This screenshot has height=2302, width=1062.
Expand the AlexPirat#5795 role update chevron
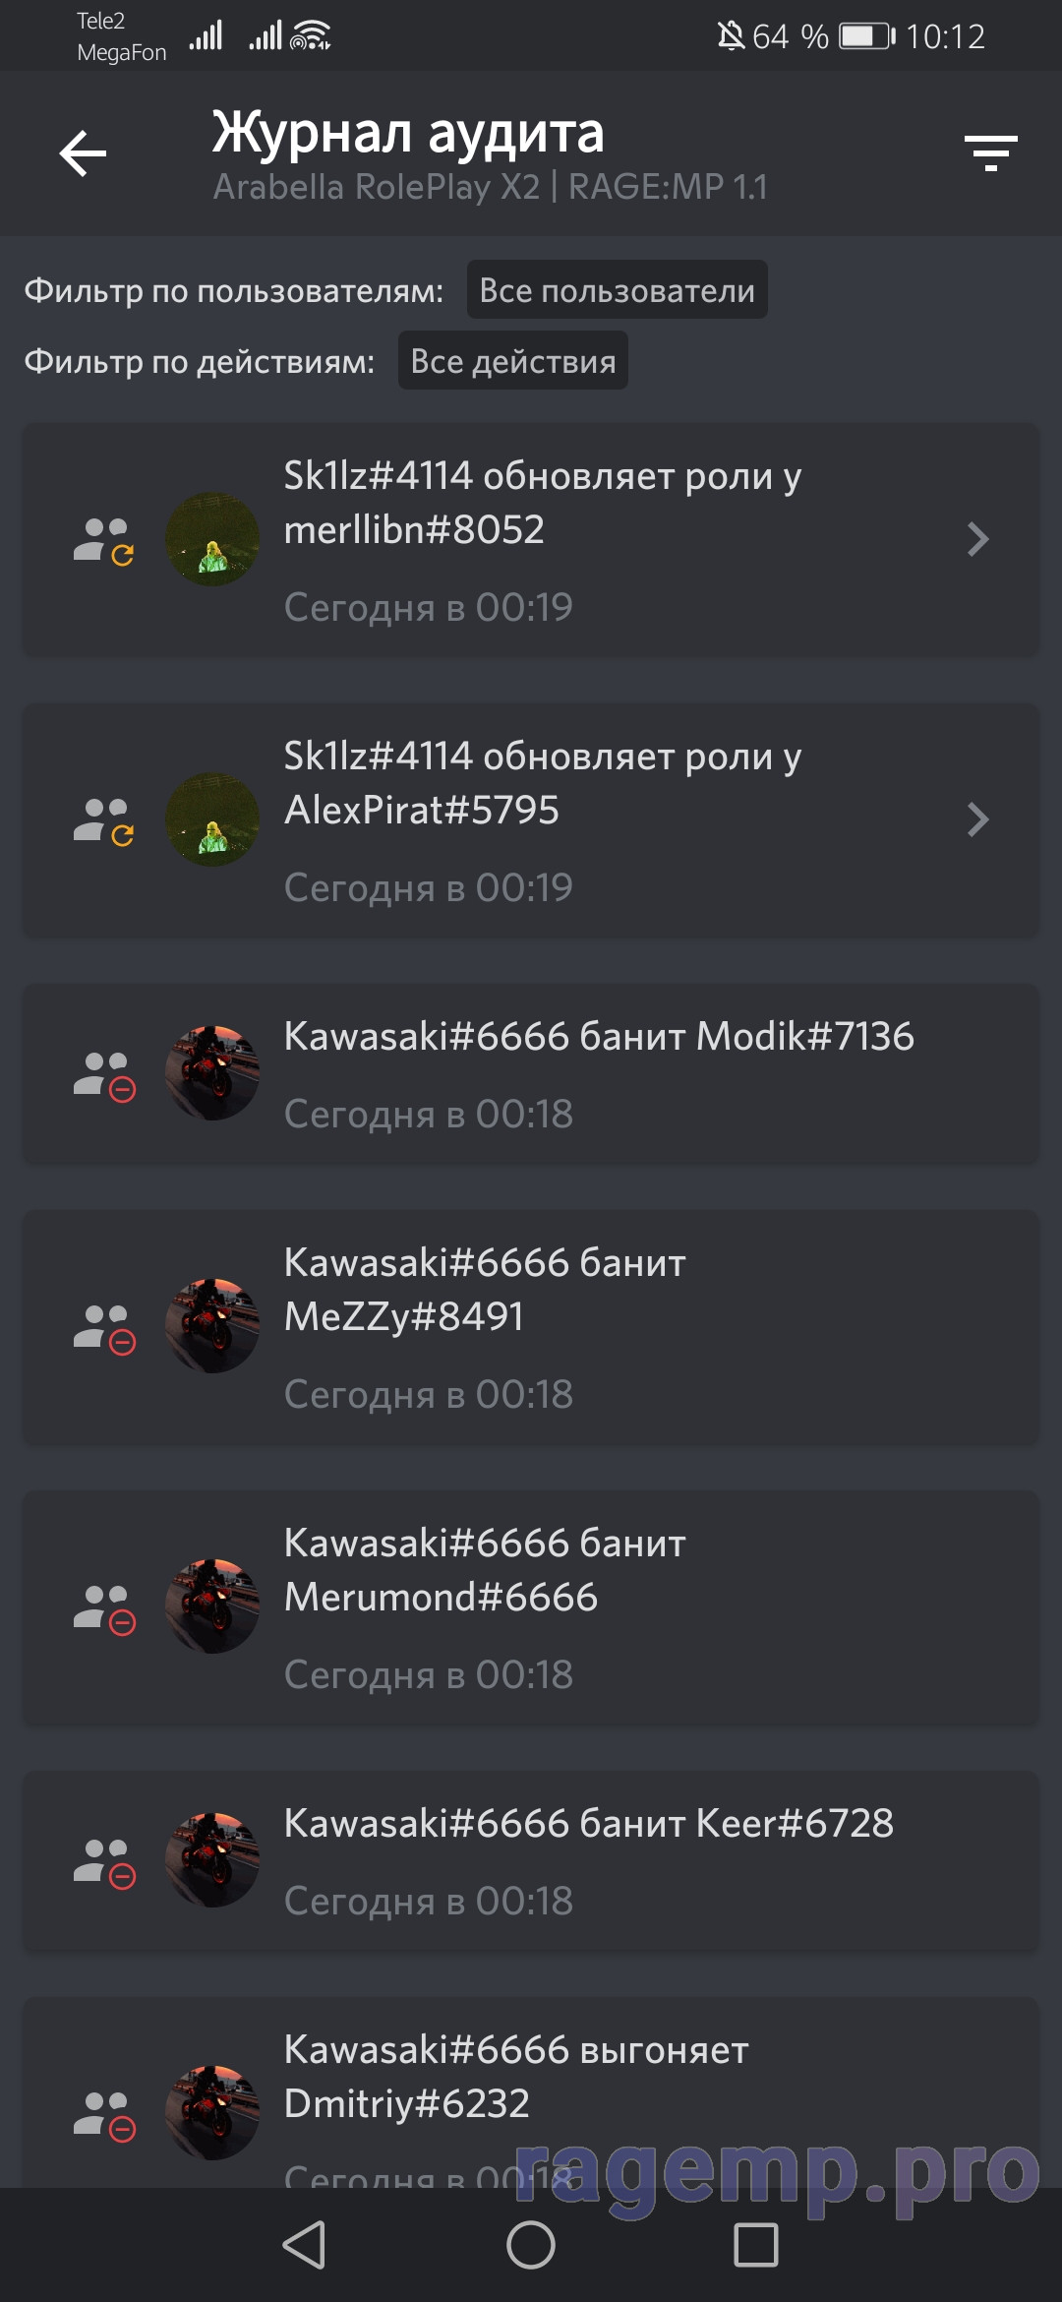click(977, 819)
